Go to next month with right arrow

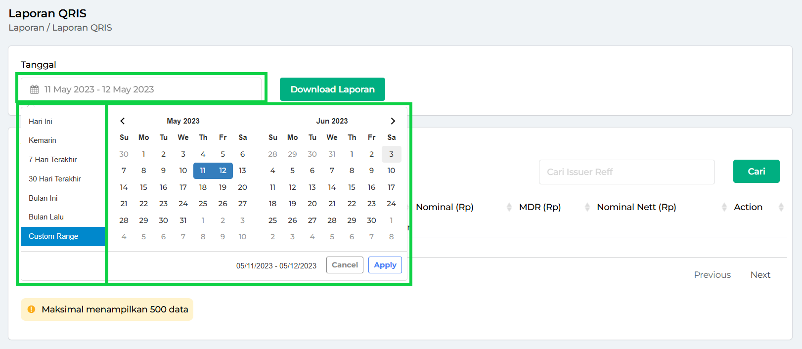[x=393, y=121]
